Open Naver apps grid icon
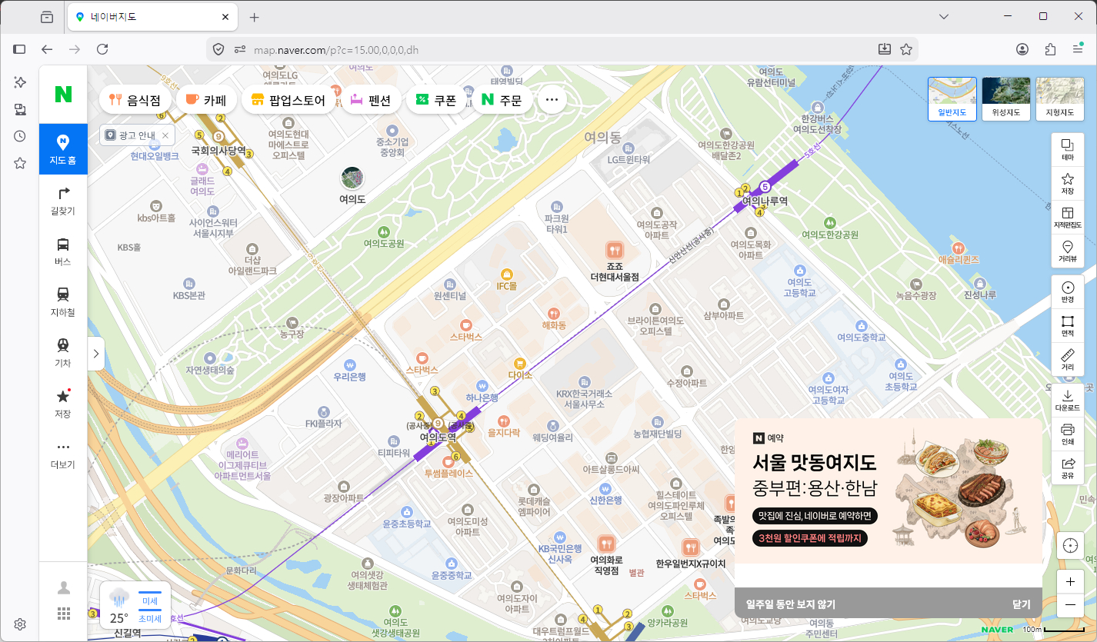The image size is (1097, 642). 64,614
